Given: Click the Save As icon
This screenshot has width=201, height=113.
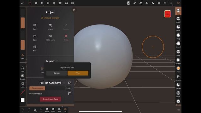Looking at the screenshot, I should tap(50, 25).
